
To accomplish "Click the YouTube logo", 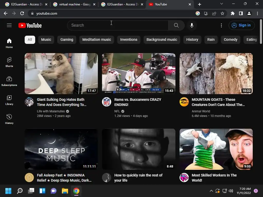I will 30,25.
